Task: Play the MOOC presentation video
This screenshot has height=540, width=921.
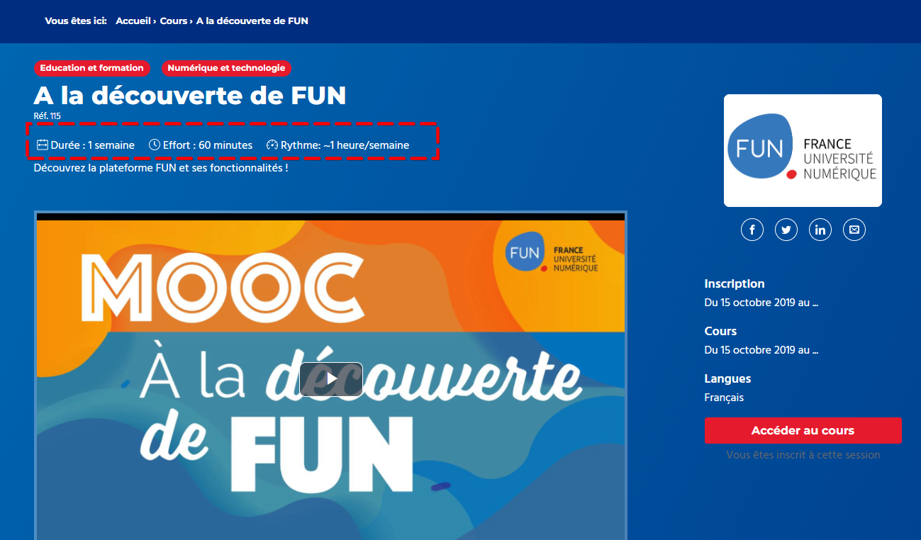Action: 331,379
